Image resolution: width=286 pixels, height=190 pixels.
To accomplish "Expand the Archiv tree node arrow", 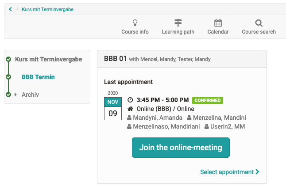I will [16, 95].
